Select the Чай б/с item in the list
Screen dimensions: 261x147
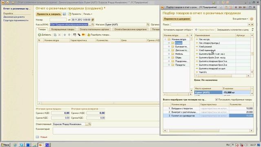click(203, 72)
